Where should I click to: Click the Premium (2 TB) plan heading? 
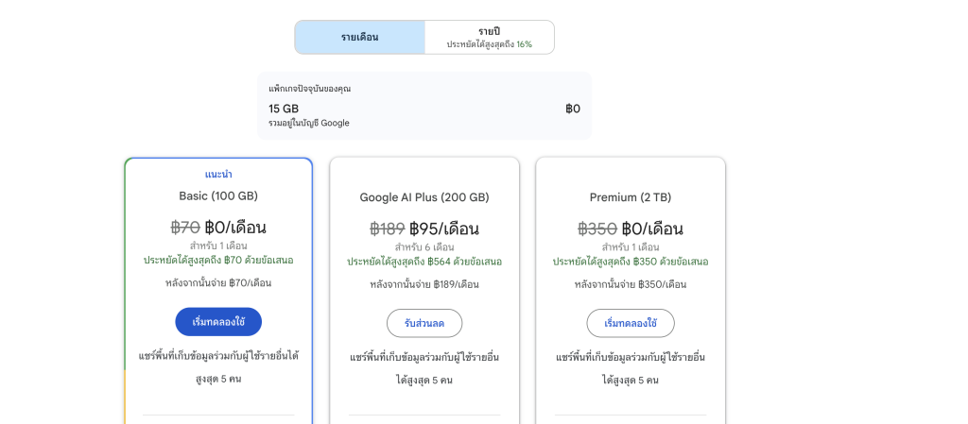coord(631,197)
